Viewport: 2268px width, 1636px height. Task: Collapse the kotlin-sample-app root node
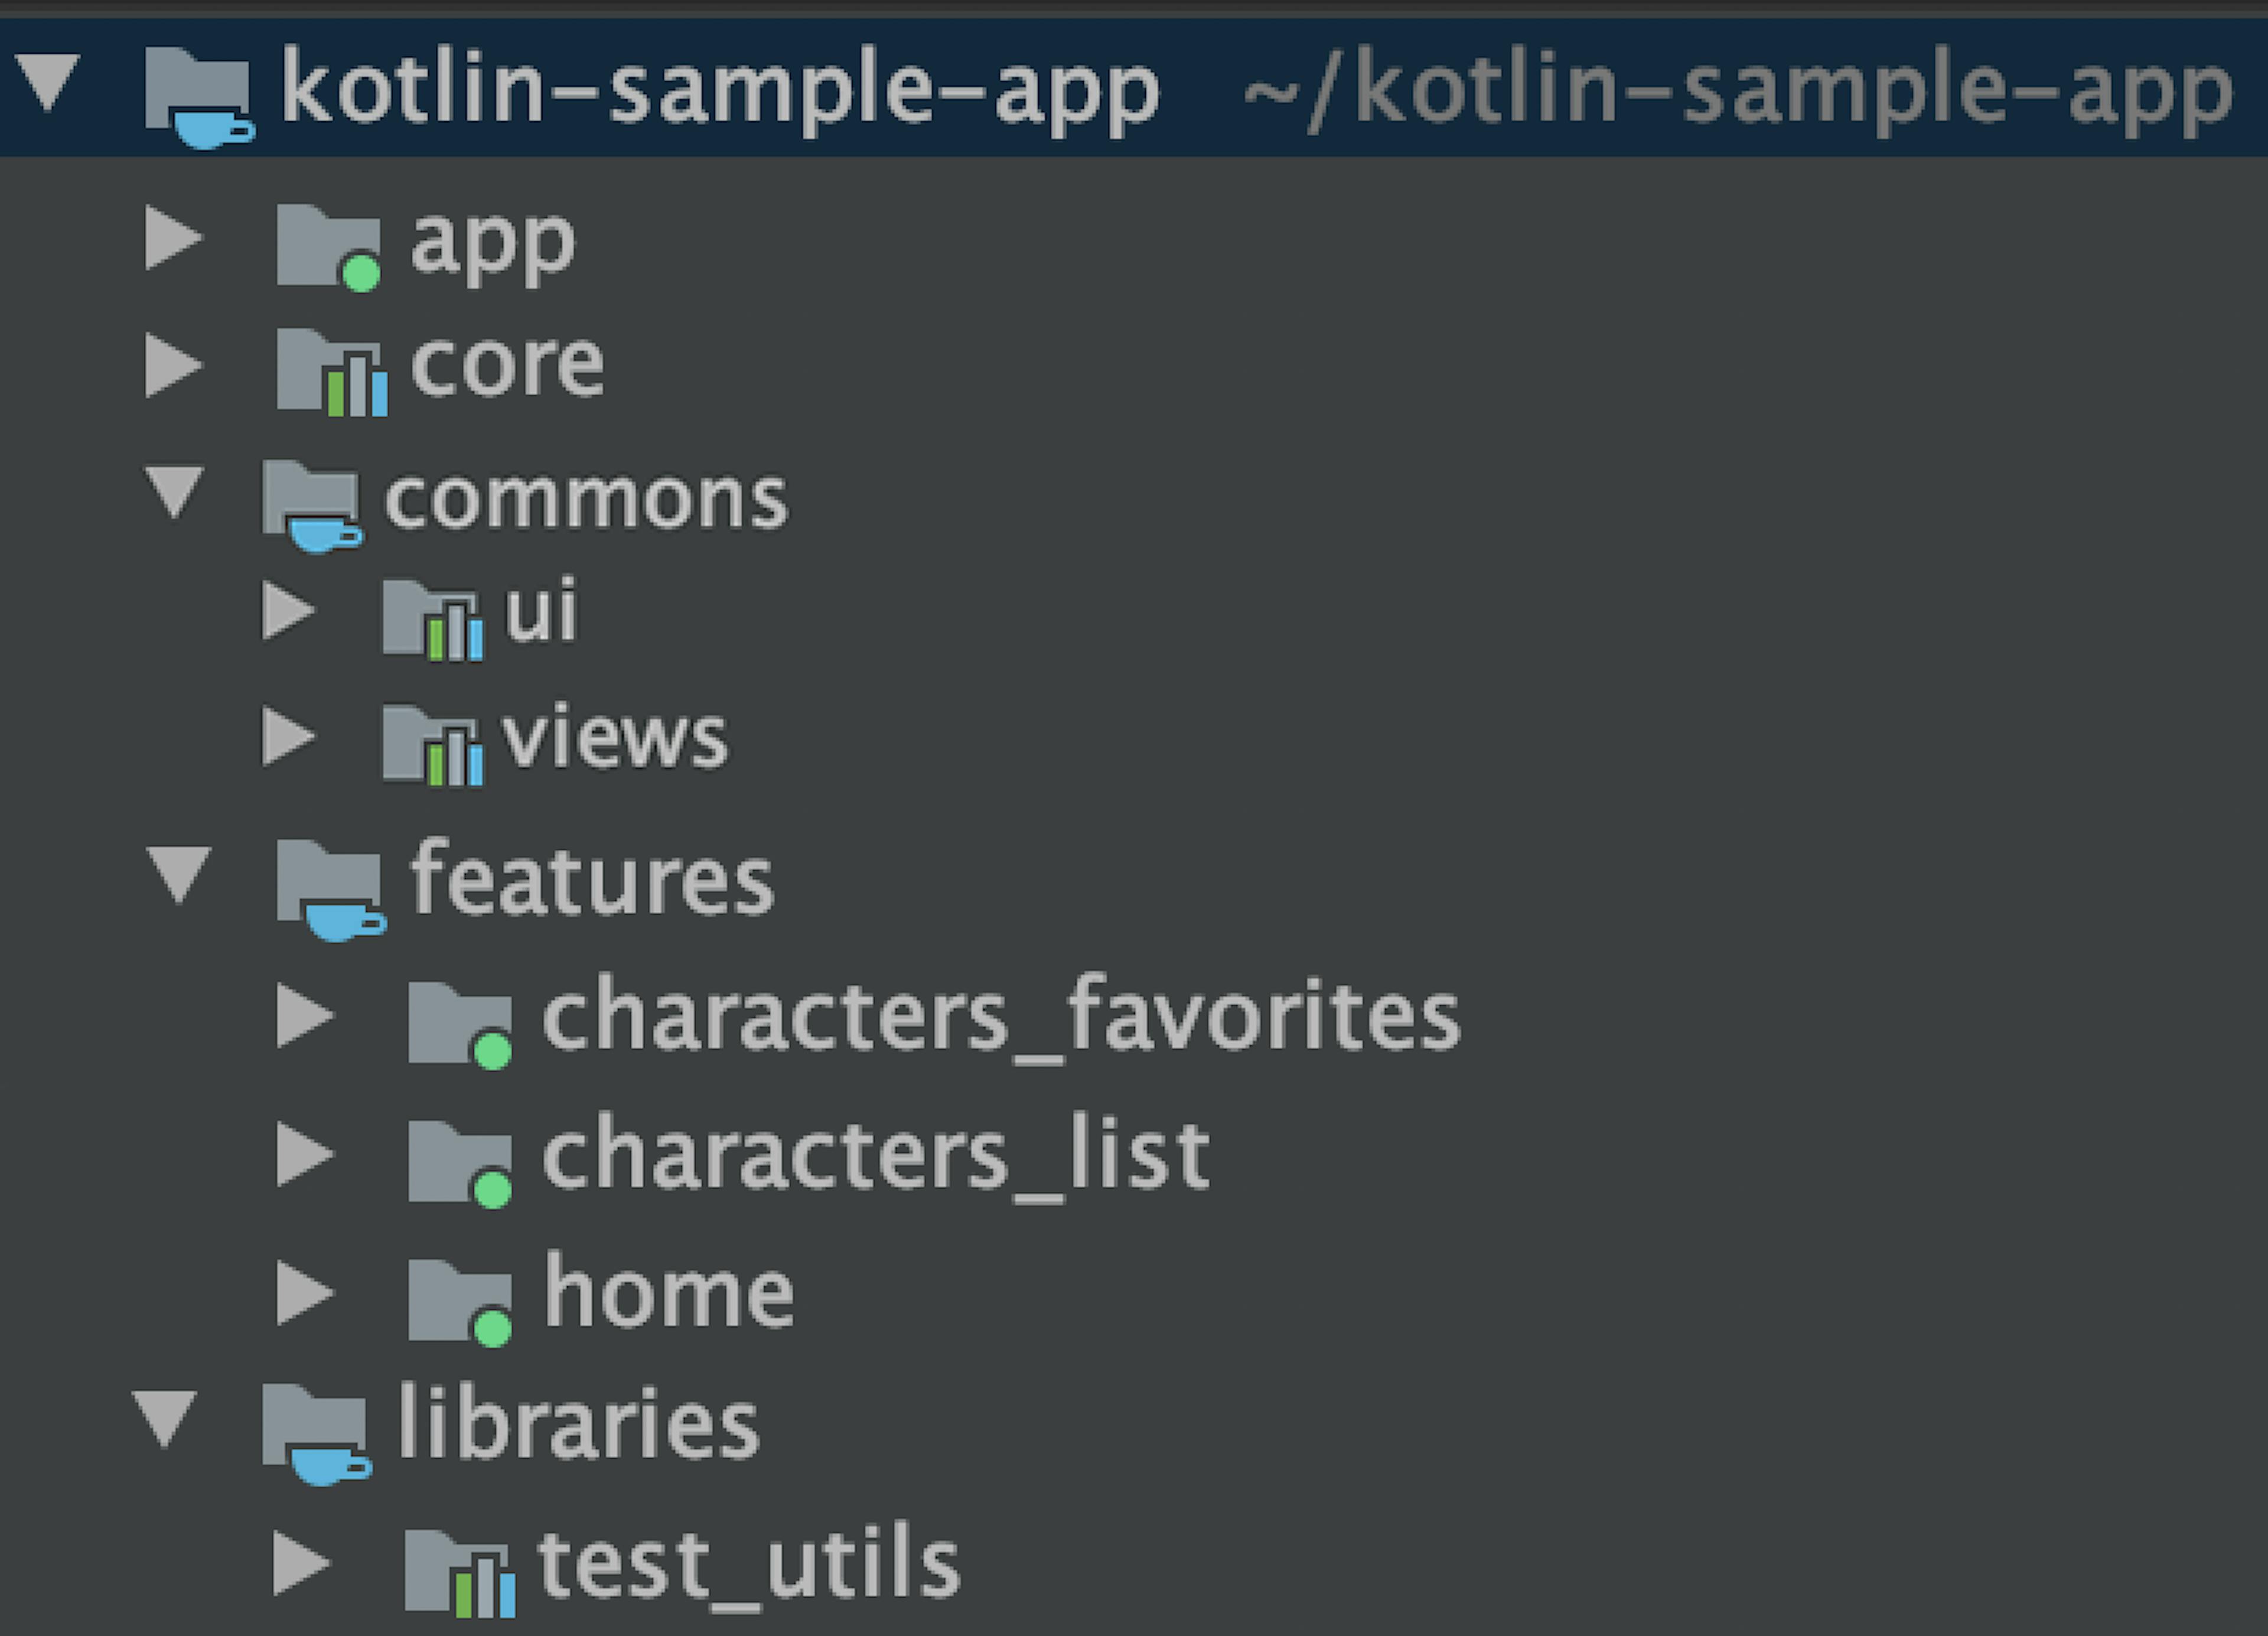tap(48, 83)
